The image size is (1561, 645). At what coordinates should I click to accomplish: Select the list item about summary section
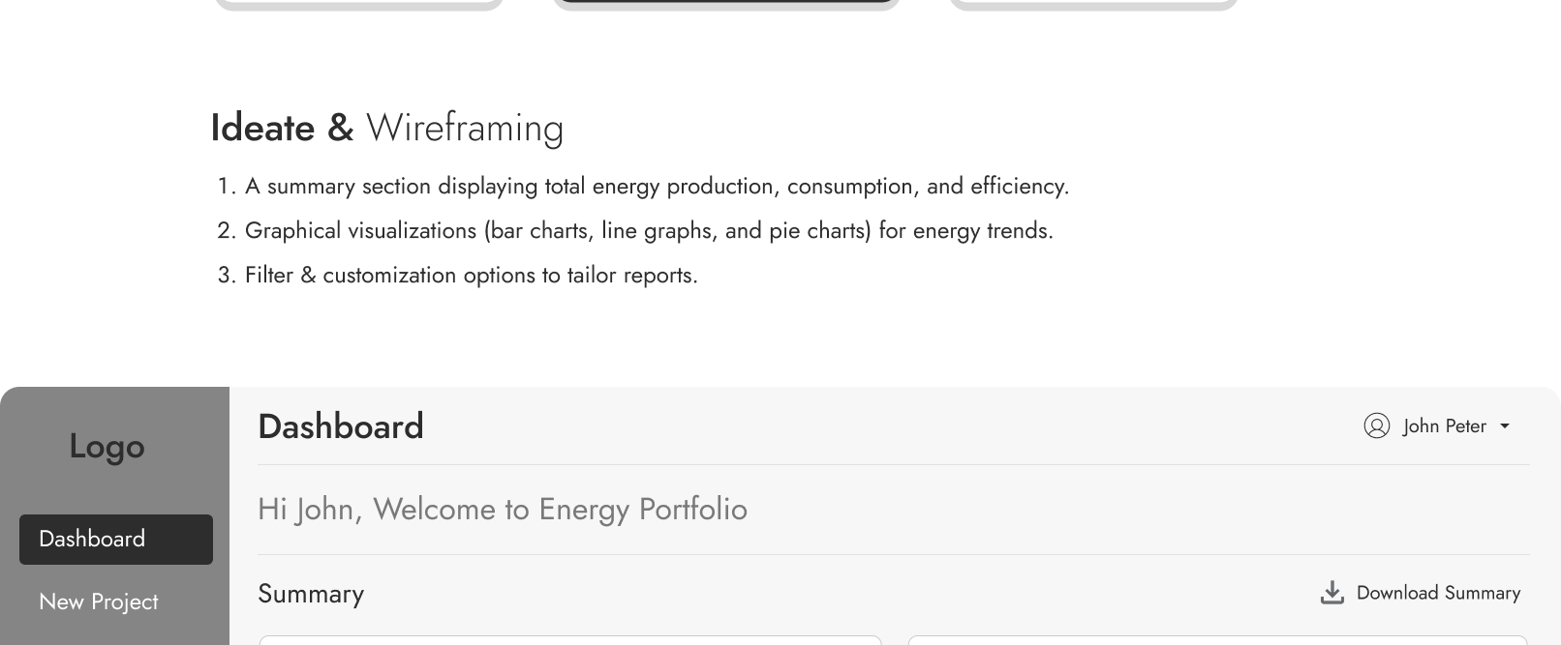coord(657,186)
